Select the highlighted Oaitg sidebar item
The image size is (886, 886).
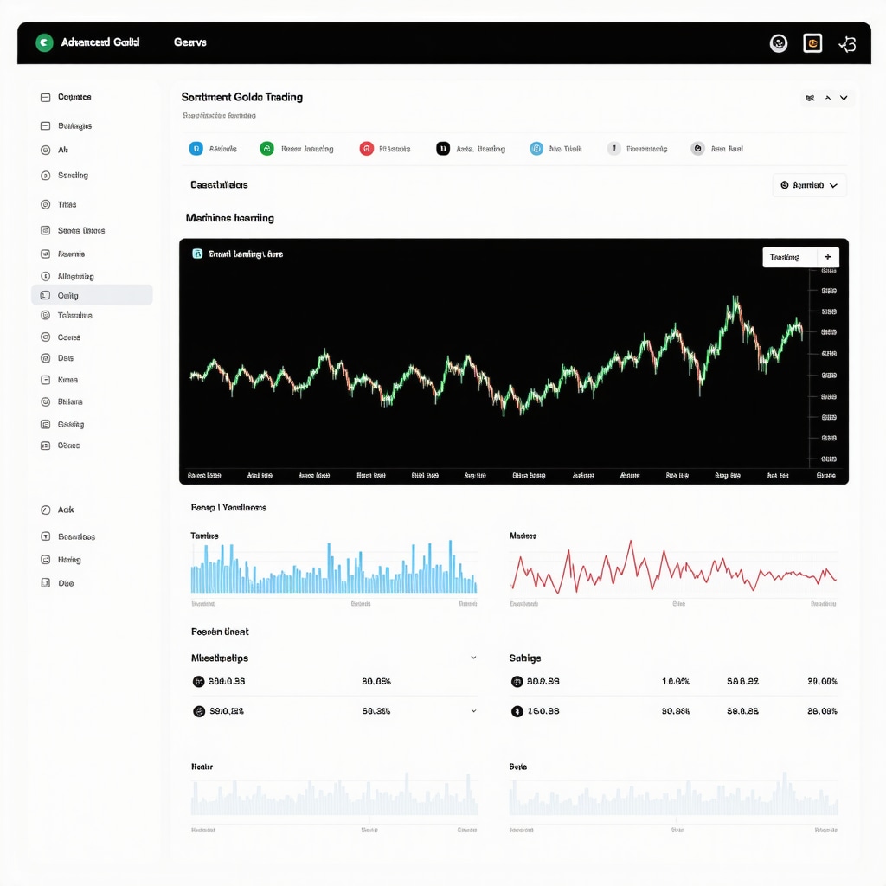coord(92,295)
